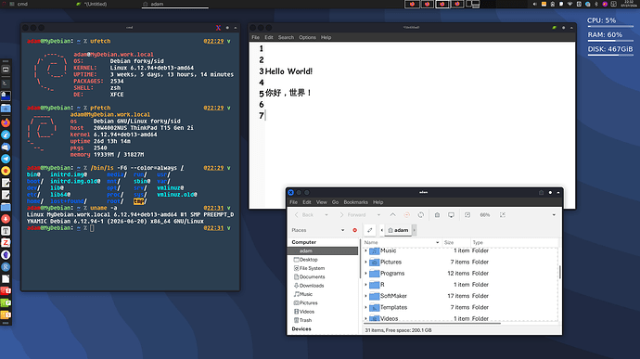Open the toolbar view-mode dropdown at far right
The height and width of the screenshot is (359, 640).
click(554, 215)
